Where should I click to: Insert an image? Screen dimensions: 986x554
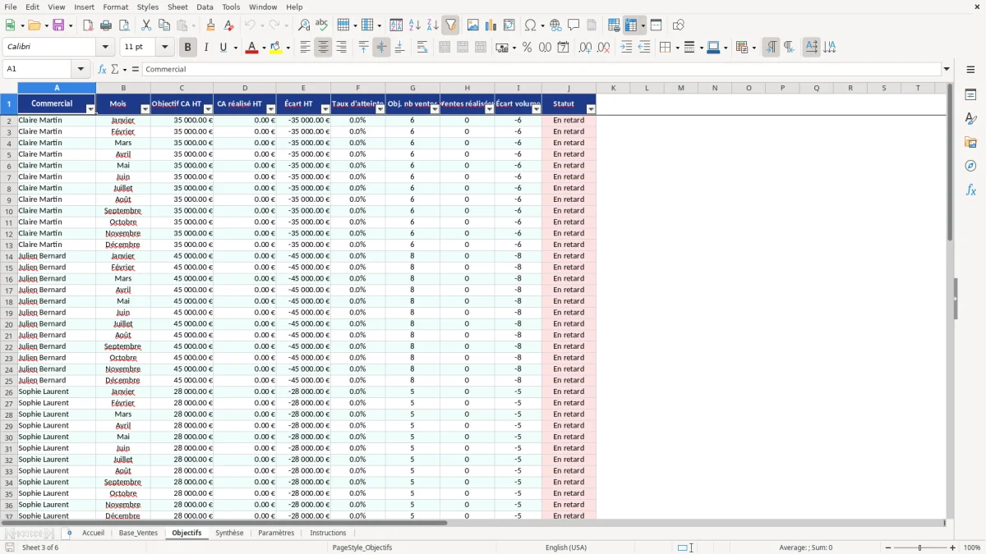(473, 25)
